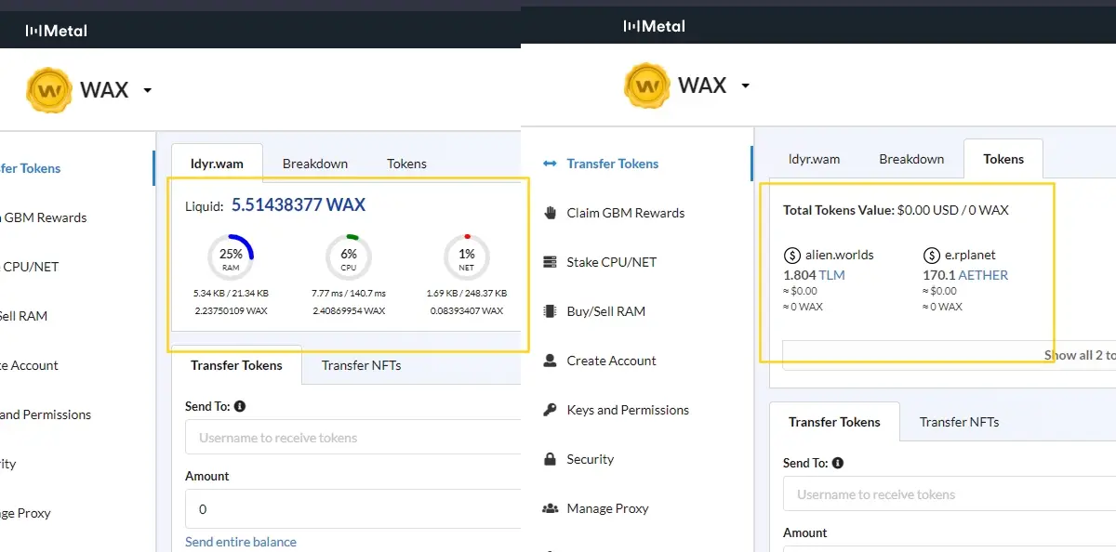Click the Send To info icon, right screenshot
Viewport: 1116px width, 552px height.
pyautogui.click(x=838, y=463)
